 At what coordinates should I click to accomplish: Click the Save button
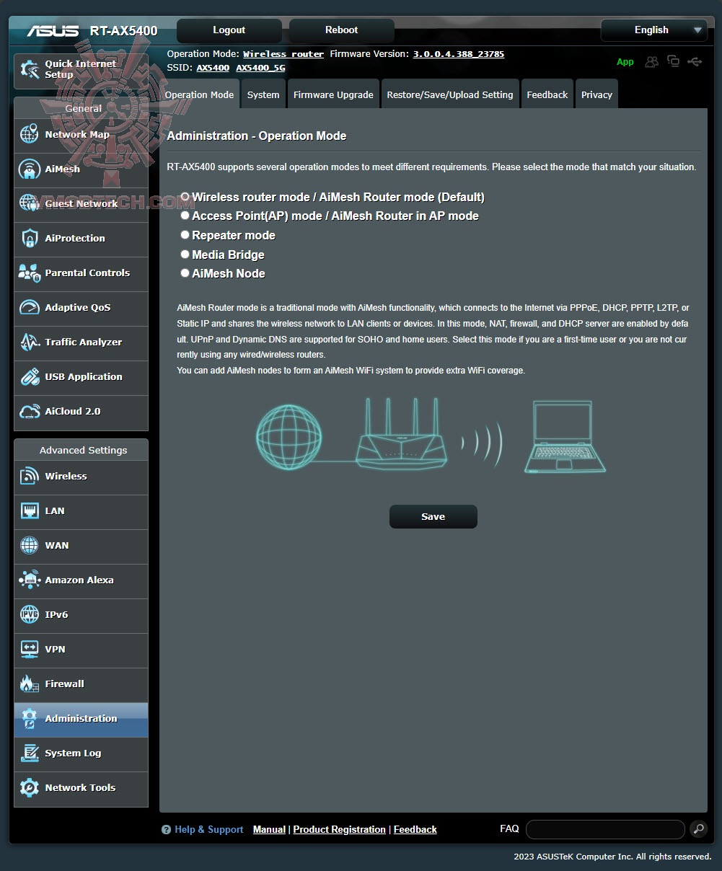tap(433, 516)
